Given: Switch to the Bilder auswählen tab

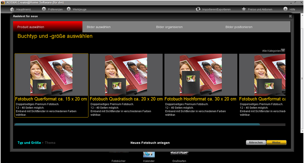Looking at the screenshot, I should tap(99, 27).
